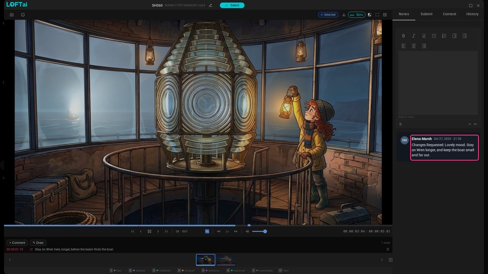Open the compare view icon
488x274 pixels.
tap(369, 15)
